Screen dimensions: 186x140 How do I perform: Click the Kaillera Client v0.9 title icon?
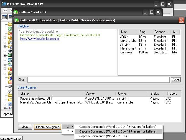click(x=16, y=12)
